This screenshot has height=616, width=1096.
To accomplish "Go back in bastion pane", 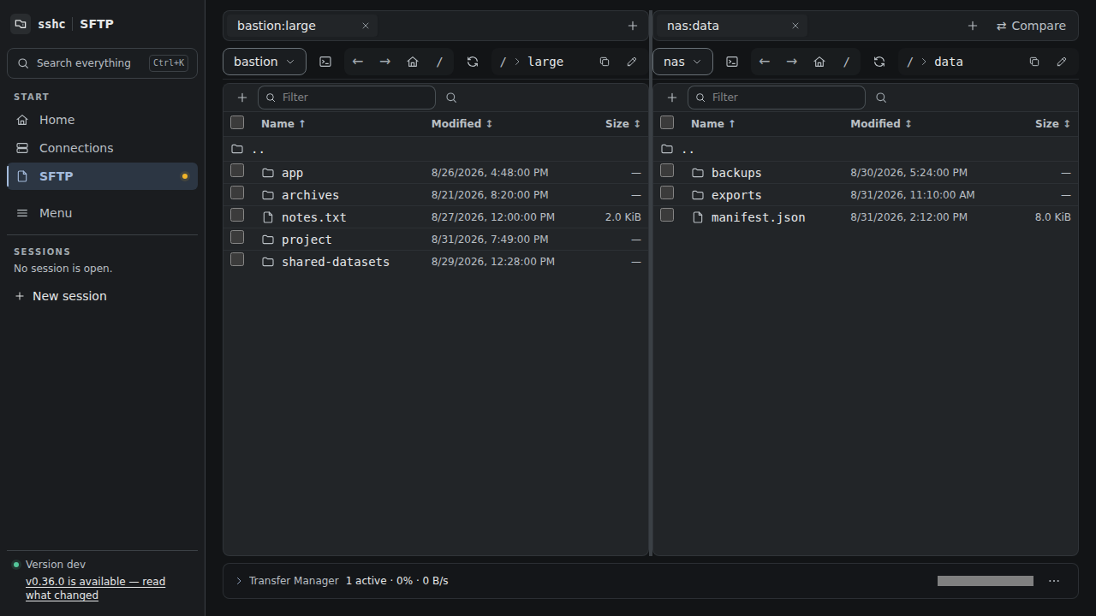I will pos(358,62).
